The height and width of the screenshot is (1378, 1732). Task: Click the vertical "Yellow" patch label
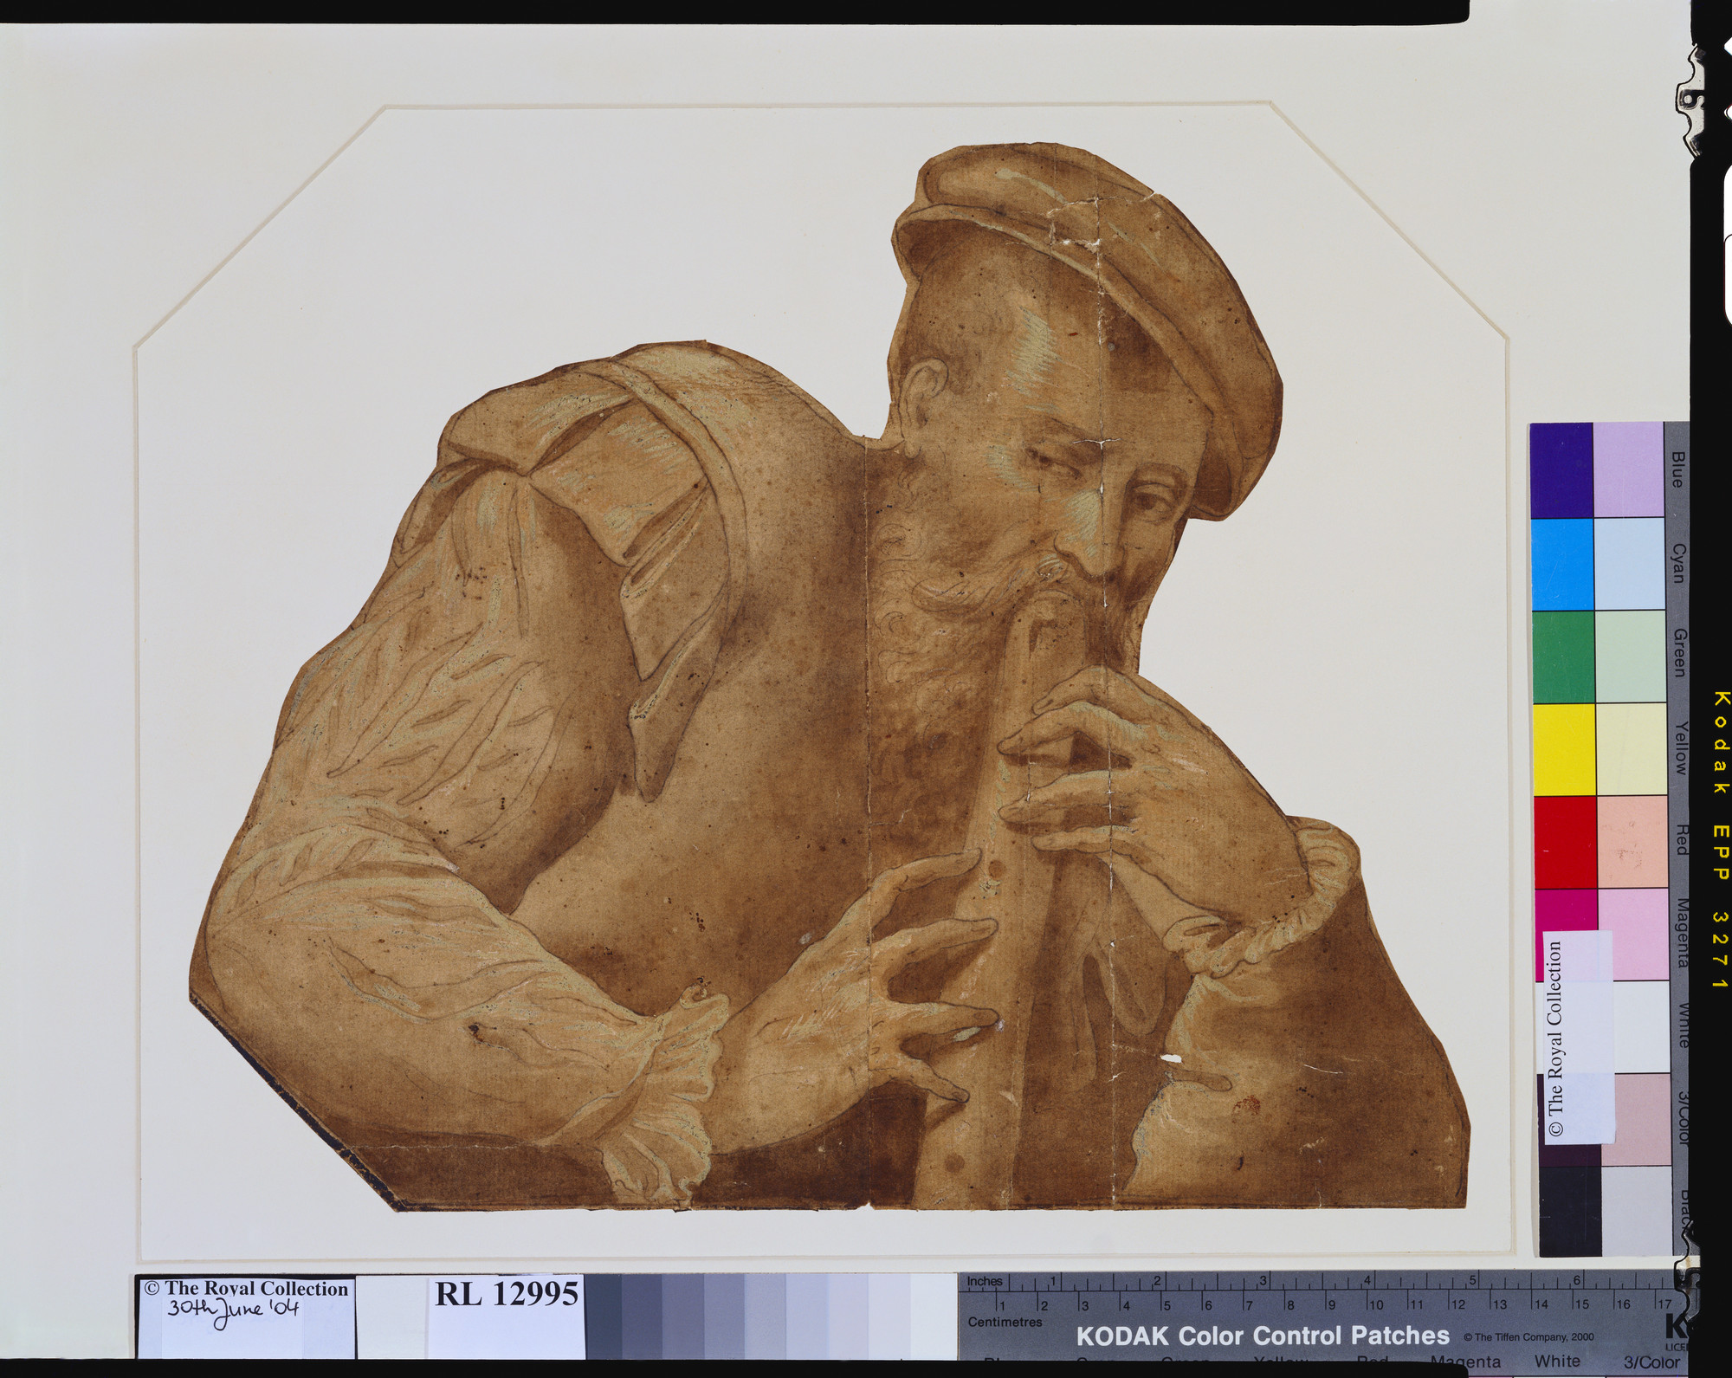coord(1681,747)
